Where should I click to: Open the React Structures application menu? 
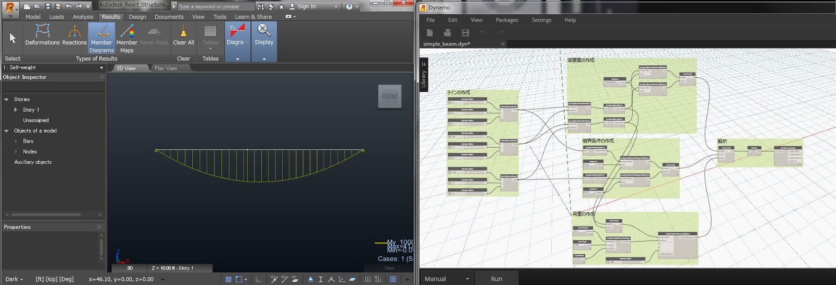tap(9, 9)
